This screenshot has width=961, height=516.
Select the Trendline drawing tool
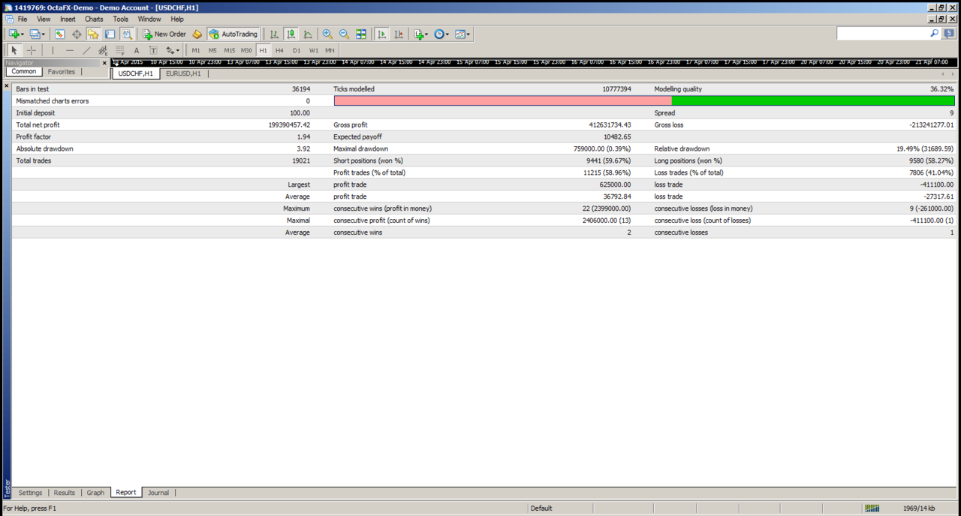click(86, 50)
